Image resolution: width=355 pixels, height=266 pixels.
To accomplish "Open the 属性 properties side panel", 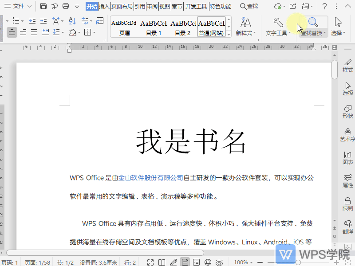I will tap(348, 181).
